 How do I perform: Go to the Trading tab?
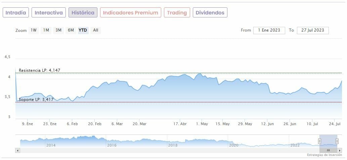pyautogui.click(x=177, y=13)
